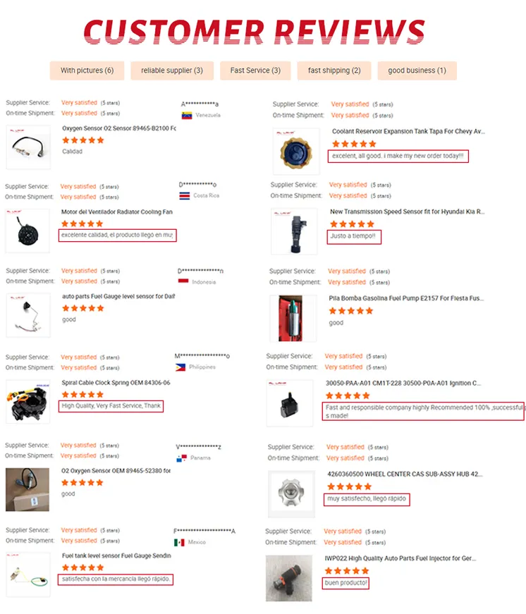Select the 'good business (1)' filter tab
This screenshot has height=614, width=526.
[417, 70]
